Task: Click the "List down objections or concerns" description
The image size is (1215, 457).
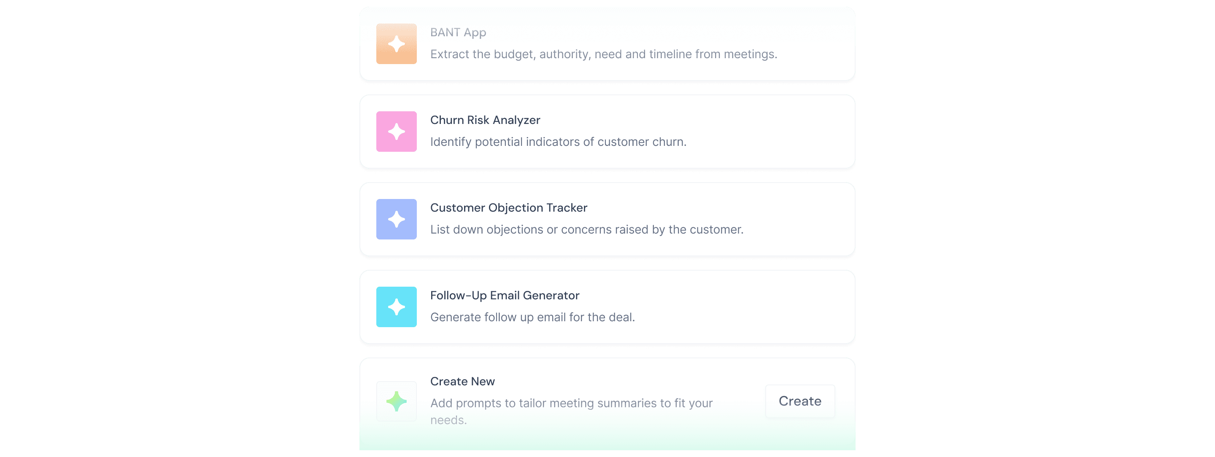Action: pyautogui.click(x=586, y=230)
